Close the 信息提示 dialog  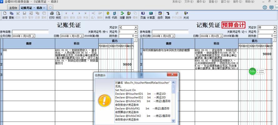coord(172,75)
